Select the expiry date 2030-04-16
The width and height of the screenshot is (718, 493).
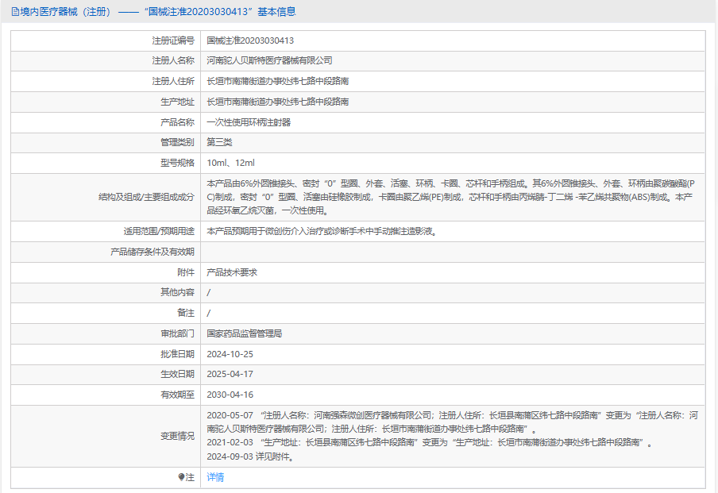tap(230, 395)
